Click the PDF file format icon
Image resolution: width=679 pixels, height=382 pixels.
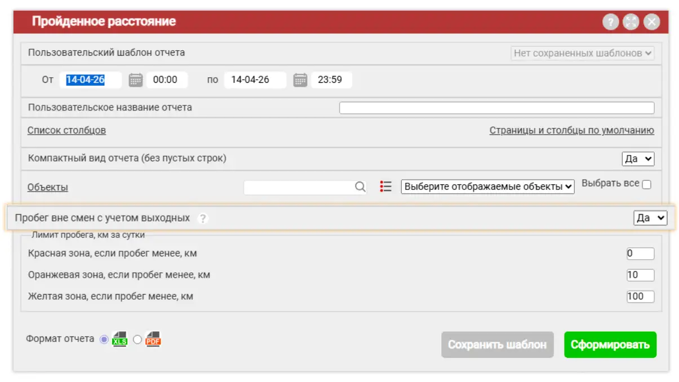click(153, 339)
